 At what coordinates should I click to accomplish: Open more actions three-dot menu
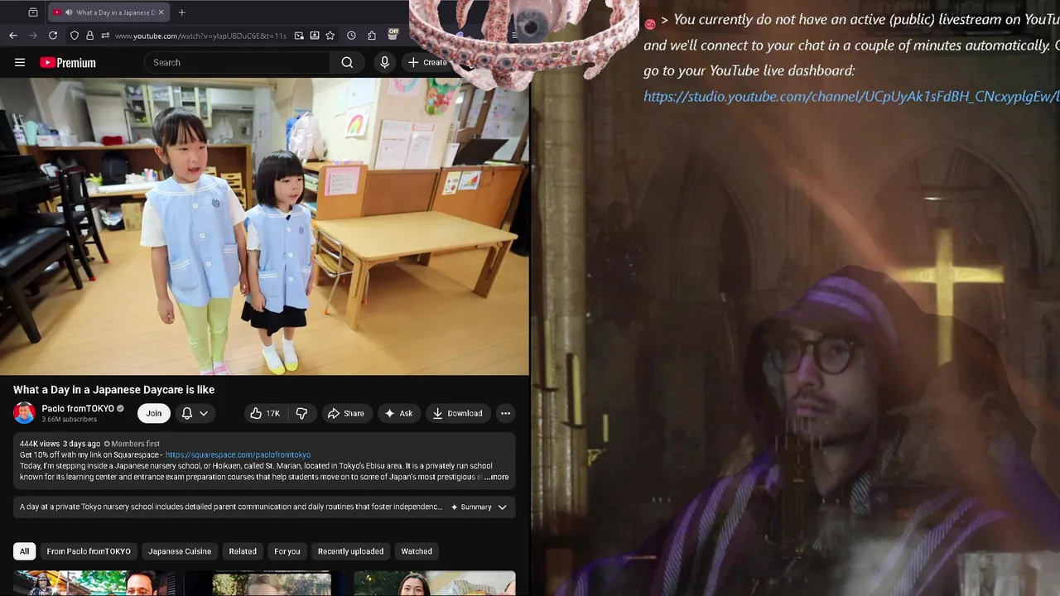click(505, 413)
